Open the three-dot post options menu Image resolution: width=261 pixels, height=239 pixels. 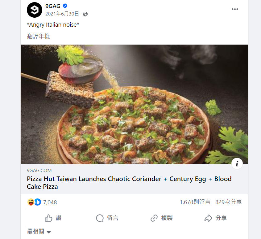(235, 9)
